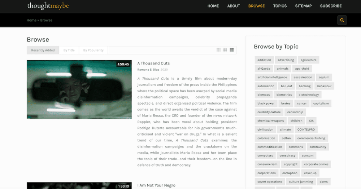The image size is (361, 189).
Task: Choose the bail-out tag
Action: [x=286, y=86]
